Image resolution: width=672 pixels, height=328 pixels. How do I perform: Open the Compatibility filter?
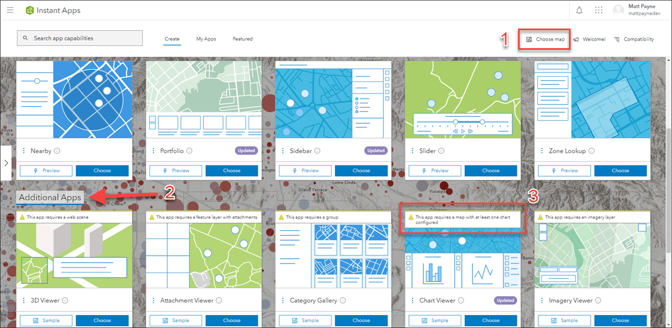634,39
